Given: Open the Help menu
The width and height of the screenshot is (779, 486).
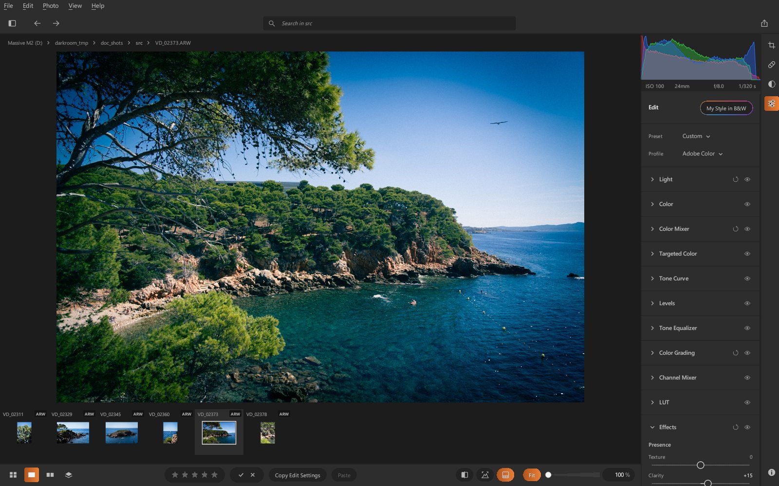Looking at the screenshot, I should [x=98, y=6].
